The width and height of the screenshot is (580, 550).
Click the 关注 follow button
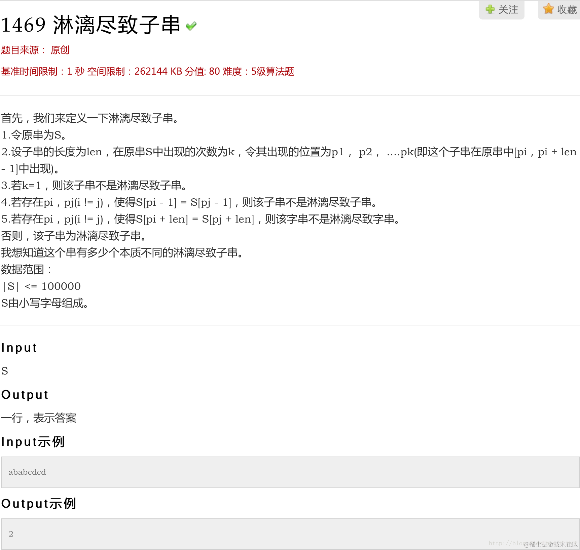pyautogui.click(x=502, y=9)
